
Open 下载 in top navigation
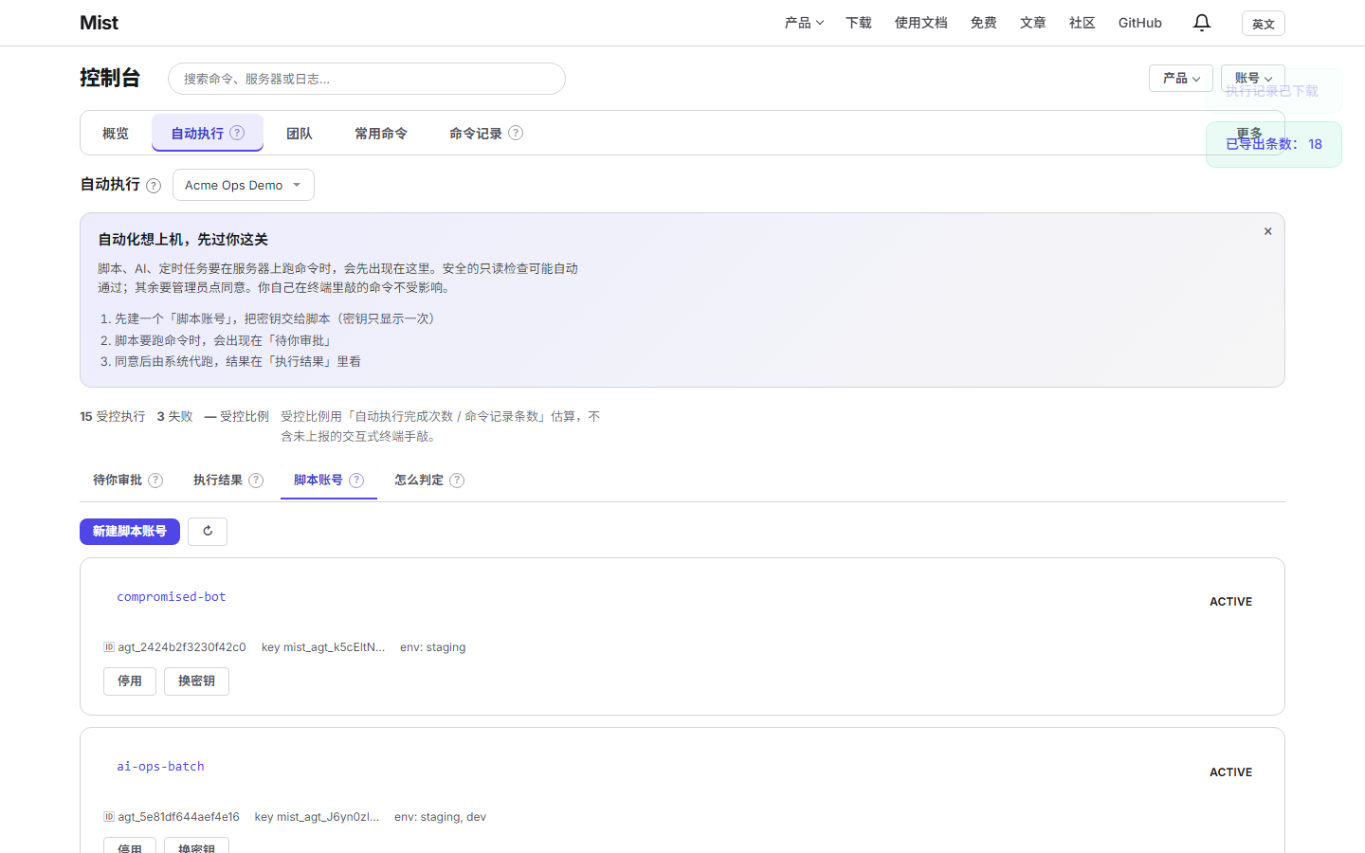(859, 23)
